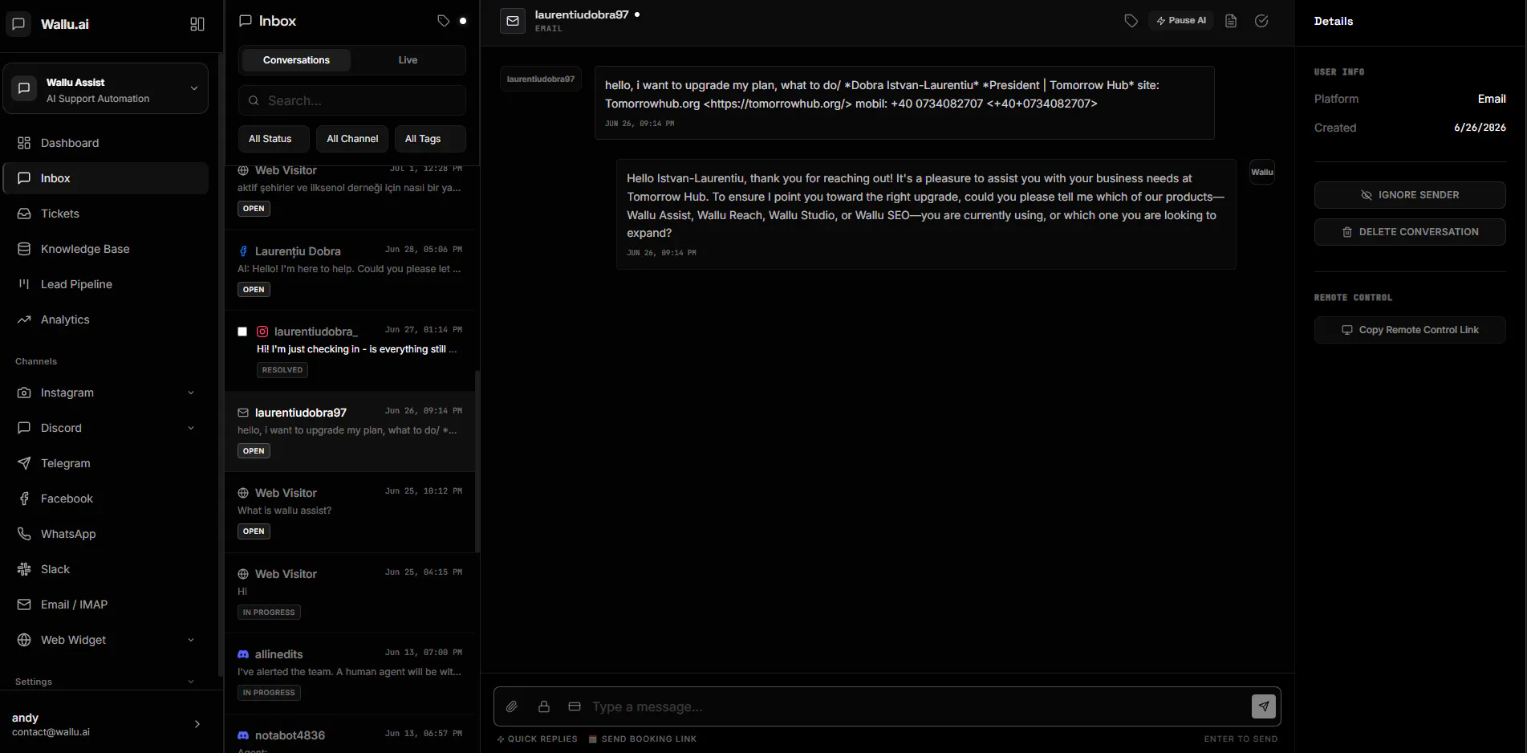Open the All Channel filter
Image resolution: width=1527 pixels, height=753 pixels.
pyautogui.click(x=352, y=139)
